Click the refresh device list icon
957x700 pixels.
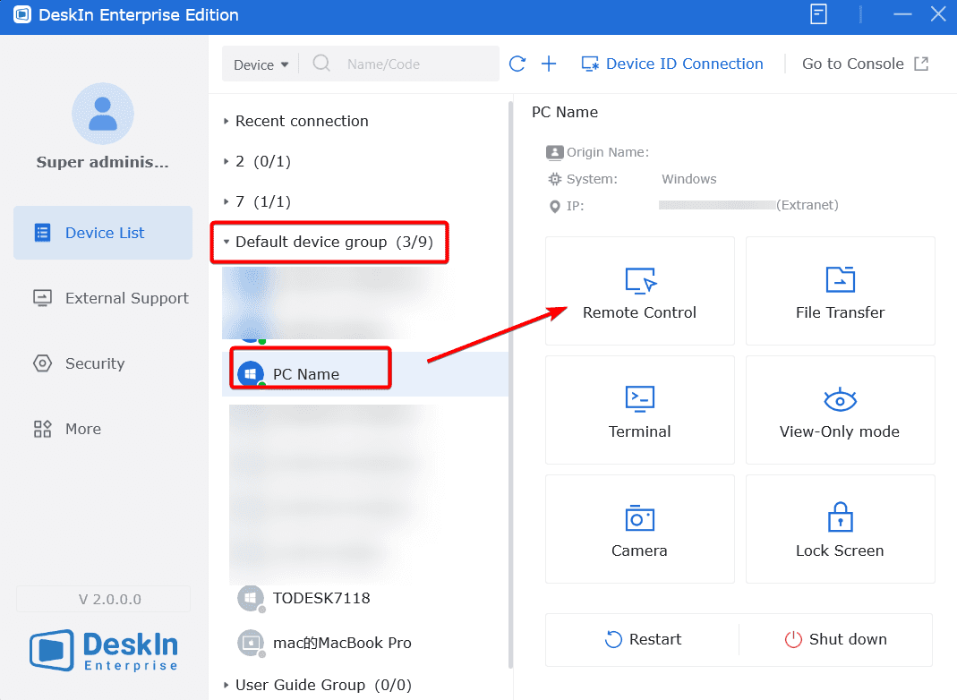tap(517, 64)
